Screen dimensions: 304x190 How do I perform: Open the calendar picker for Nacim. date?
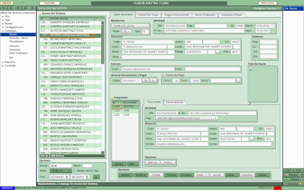pos(273,26)
